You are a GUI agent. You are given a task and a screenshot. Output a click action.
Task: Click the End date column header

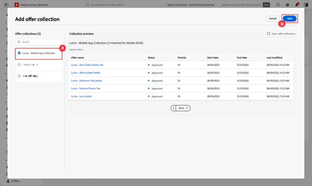tap(242, 58)
